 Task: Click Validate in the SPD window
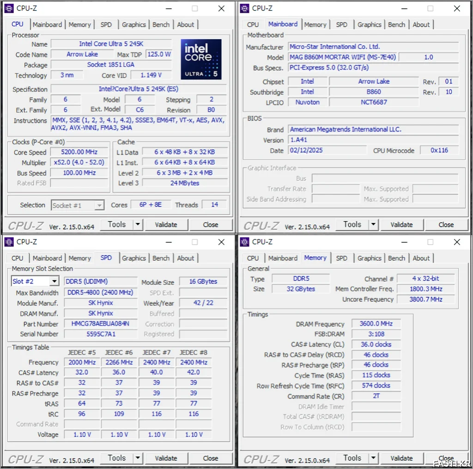coord(166,458)
